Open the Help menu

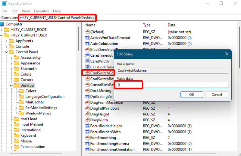57,11
